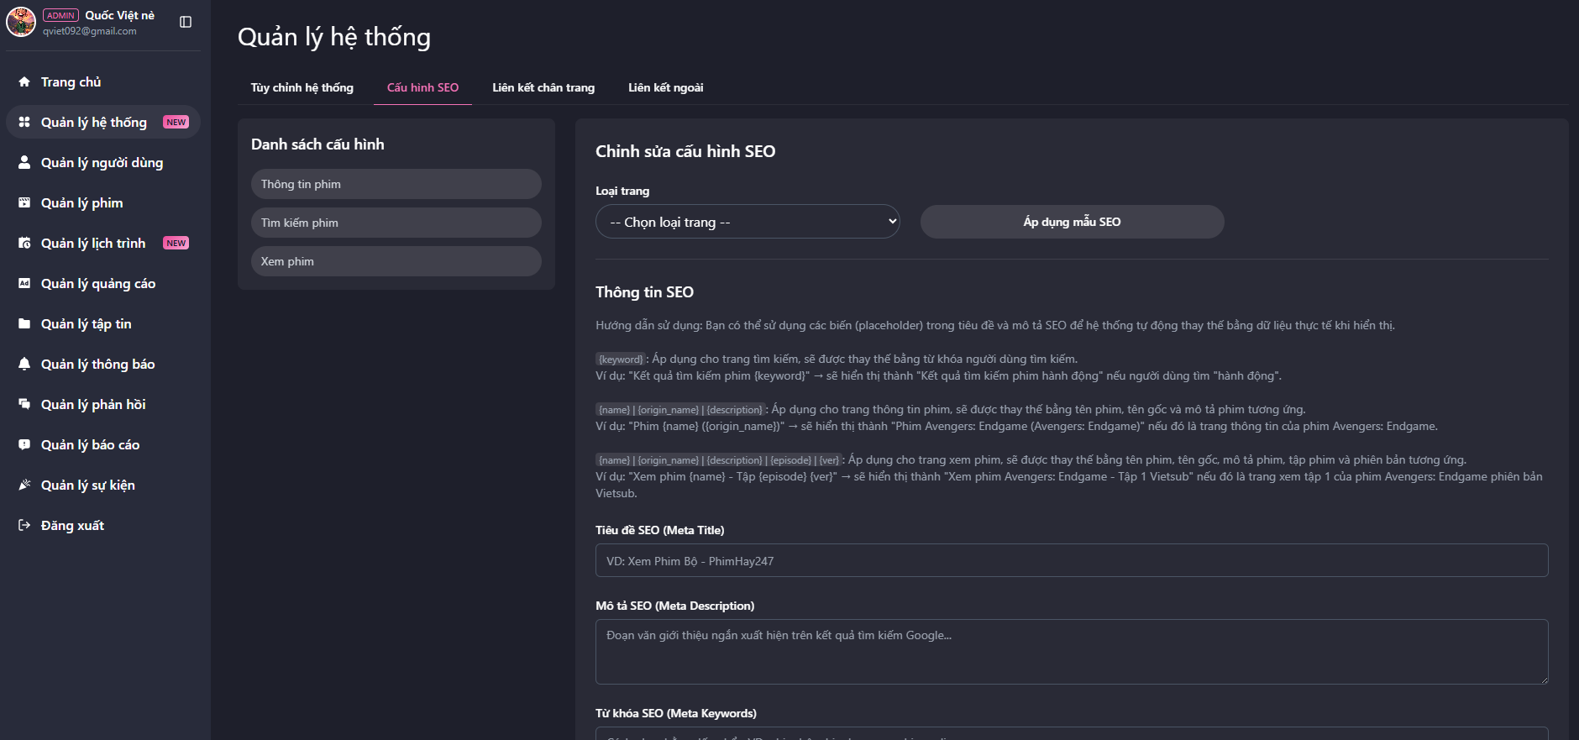Switch to Tùy chỉnh hệ thống tab
Image resolution: width=1579 pixels, height=740 pixels.
pos(302,87)
